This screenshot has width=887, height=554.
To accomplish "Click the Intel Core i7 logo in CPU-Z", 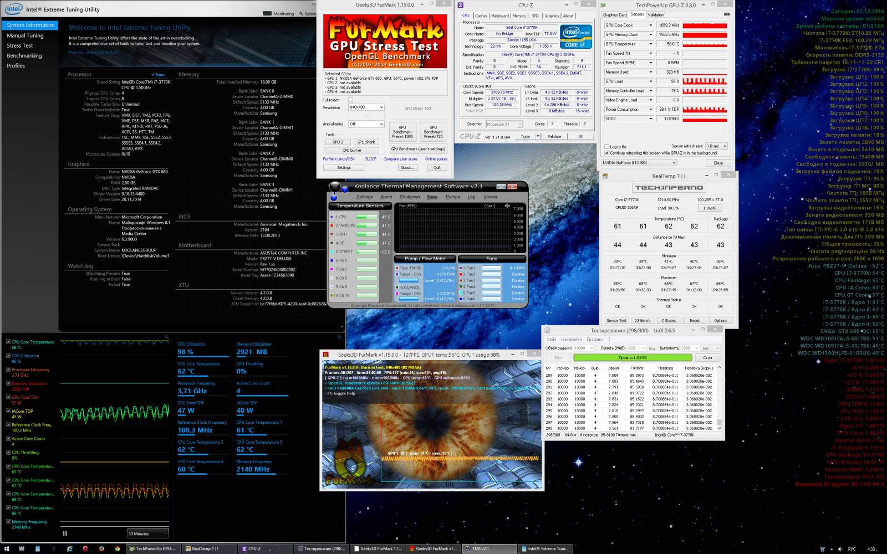I will point(576,37).
